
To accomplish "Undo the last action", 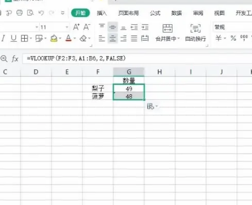I will (41, 13).
